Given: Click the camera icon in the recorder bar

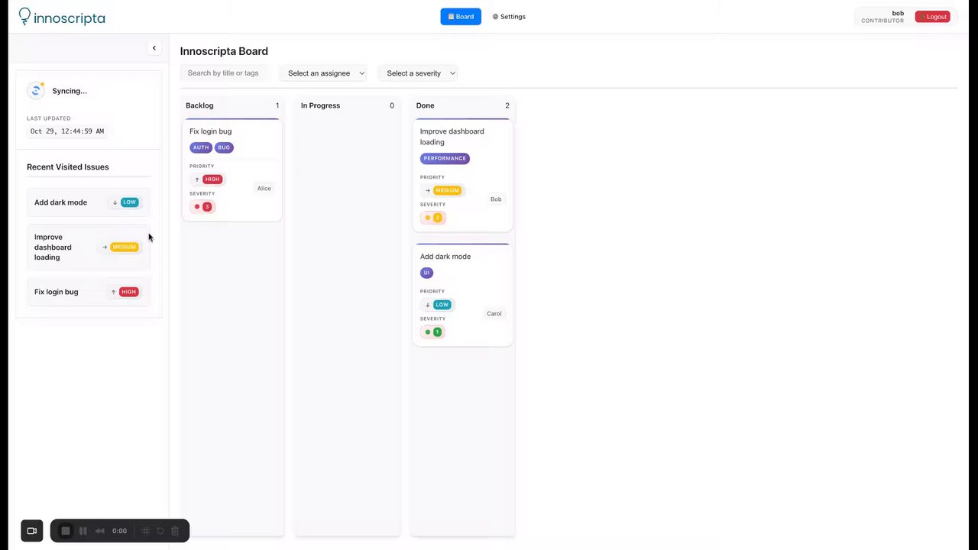Looking at the screenshot, I should pyautogui.click(x=32, y=531).
